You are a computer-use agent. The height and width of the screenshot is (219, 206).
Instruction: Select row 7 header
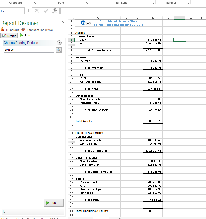tap(71, 40)
